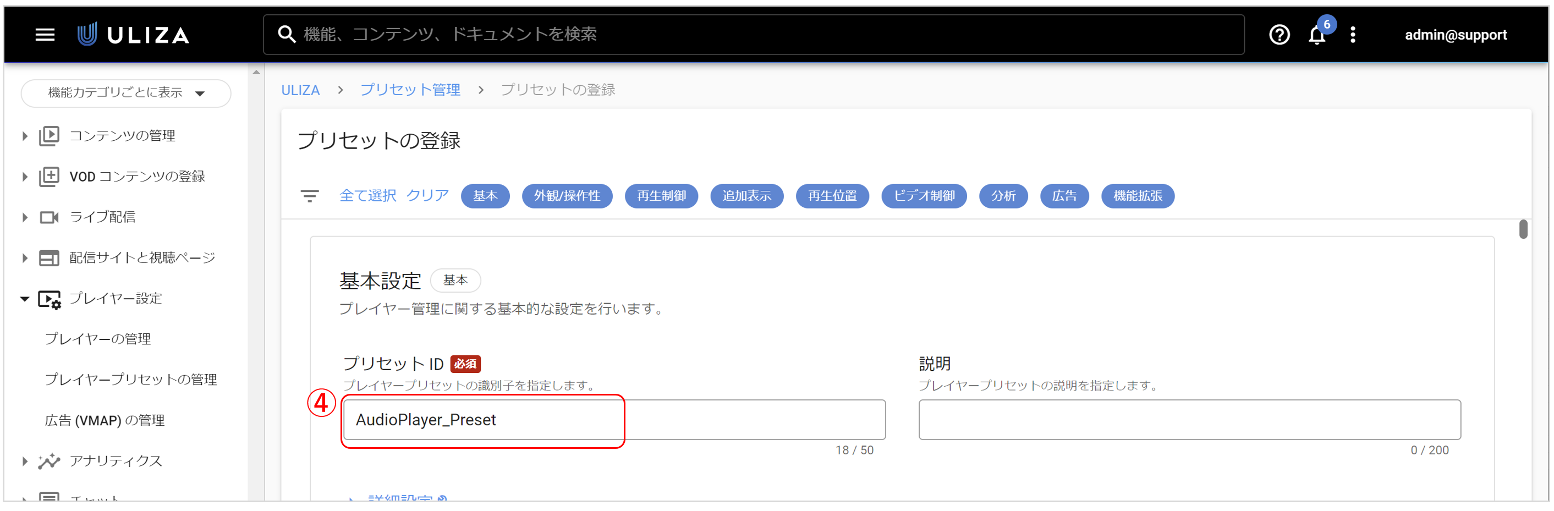Click the 配信サイトと視聴ページ icon
The image size is (1554, 511).
point(50,257)
